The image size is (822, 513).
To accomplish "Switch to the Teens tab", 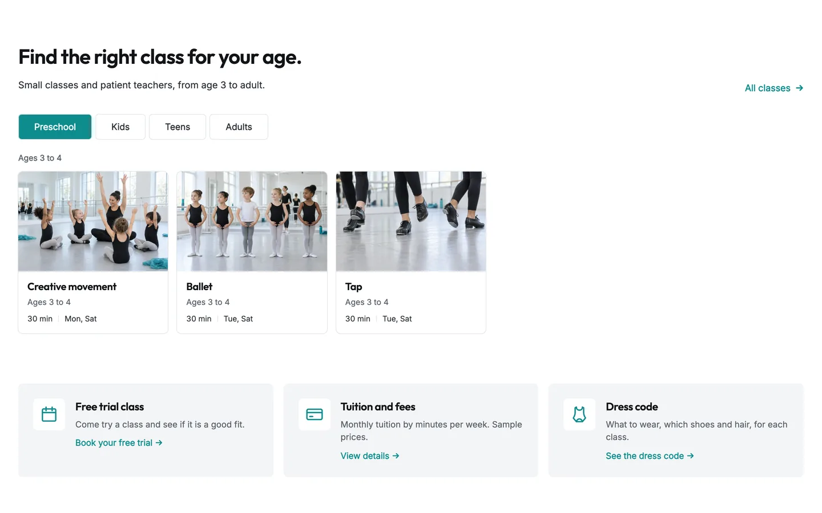I will point(178,127).
